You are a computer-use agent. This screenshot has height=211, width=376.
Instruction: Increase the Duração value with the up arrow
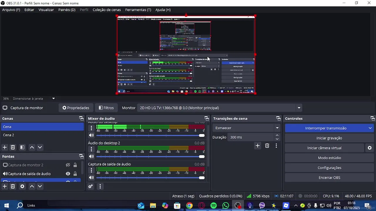(x=277, y=135)
